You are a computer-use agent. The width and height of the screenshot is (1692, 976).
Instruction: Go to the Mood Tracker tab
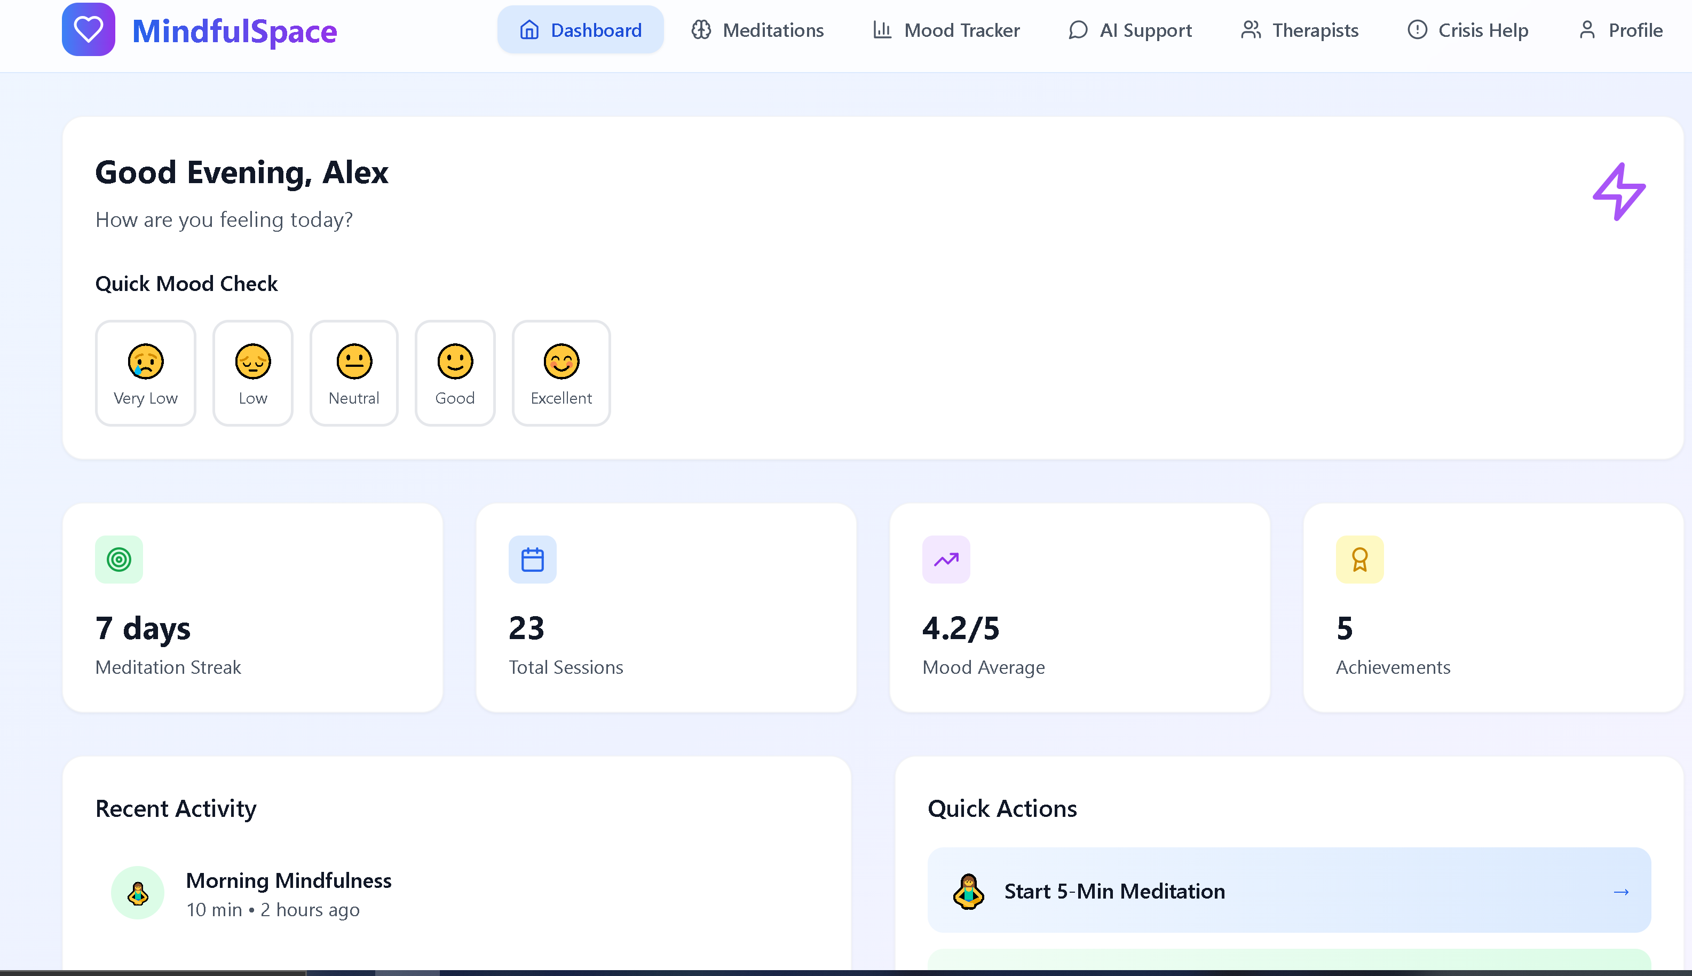coord(946,30)
